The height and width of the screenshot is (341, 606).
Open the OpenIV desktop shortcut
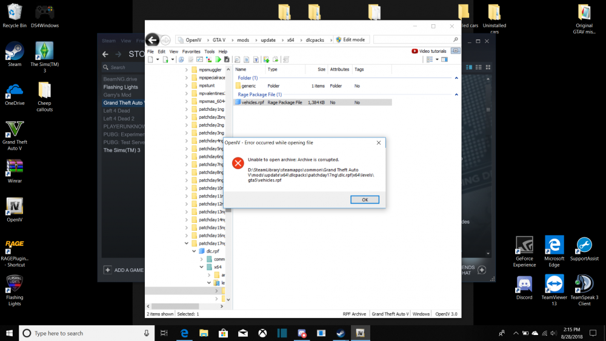tap(15, 210)
